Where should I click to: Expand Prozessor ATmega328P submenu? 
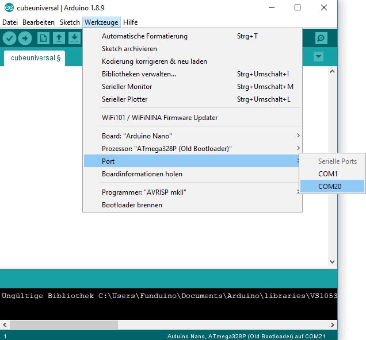point(193,149)
